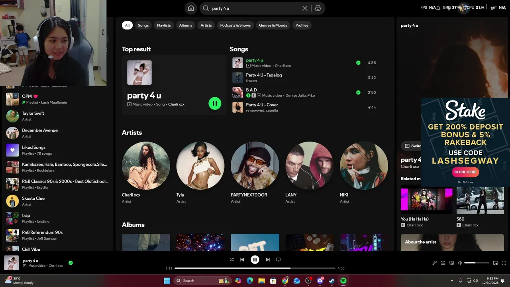Open the lyrics microphone icon
Viewport: 510px width, 287px height.
coord(434,263)
